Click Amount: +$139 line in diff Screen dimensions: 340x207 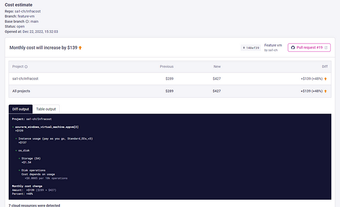[x=34, y=190]
